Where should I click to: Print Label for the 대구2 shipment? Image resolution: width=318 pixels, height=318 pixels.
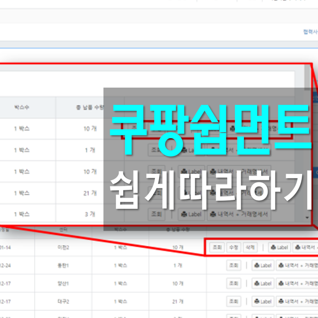[263, 301]
